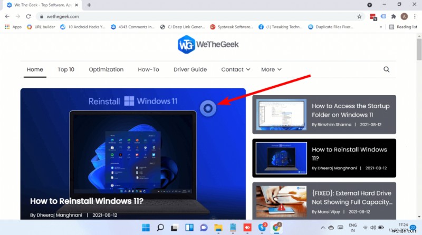Open the 10 Android Hacks bookmark
This screenshot has width=422, height=235.
(x=83, y=27)
